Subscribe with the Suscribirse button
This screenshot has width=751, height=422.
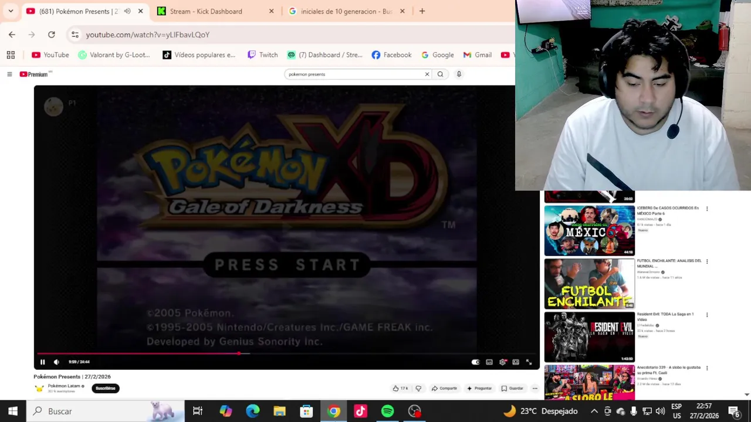pyautogui.click(x=106, y=388)
